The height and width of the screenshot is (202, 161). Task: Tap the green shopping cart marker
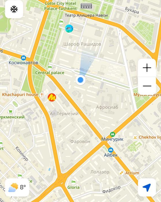pos(10,112)
